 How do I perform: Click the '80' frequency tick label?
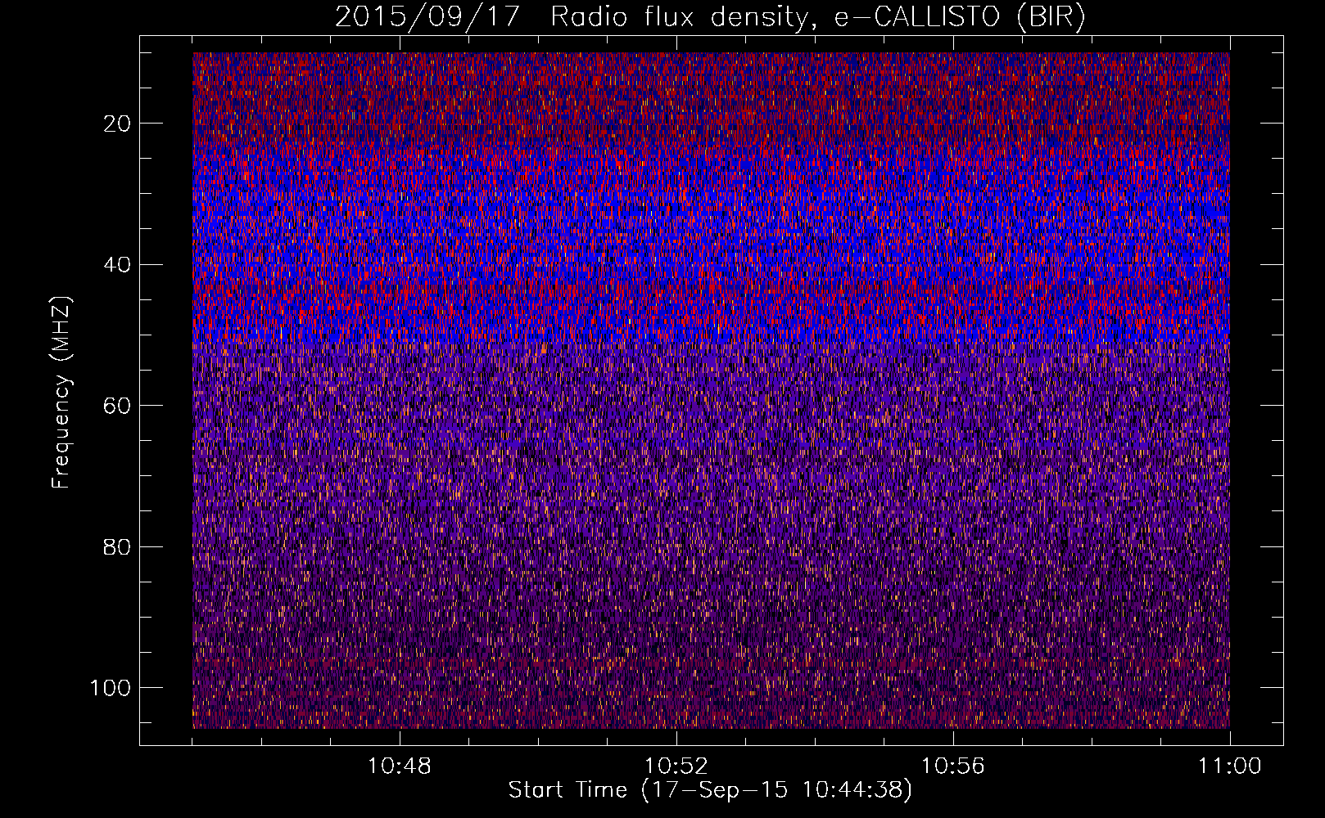pos(118,546)
